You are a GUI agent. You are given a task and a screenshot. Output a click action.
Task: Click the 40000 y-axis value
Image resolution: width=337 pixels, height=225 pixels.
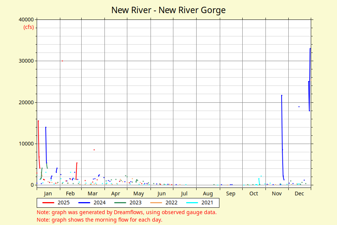coord(26,19)
